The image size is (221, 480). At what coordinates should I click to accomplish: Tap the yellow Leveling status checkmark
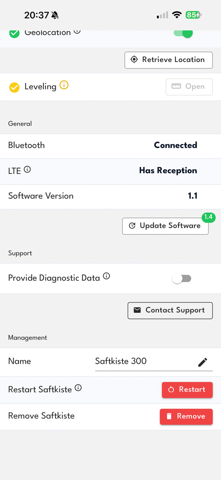(x=14, y=87)
